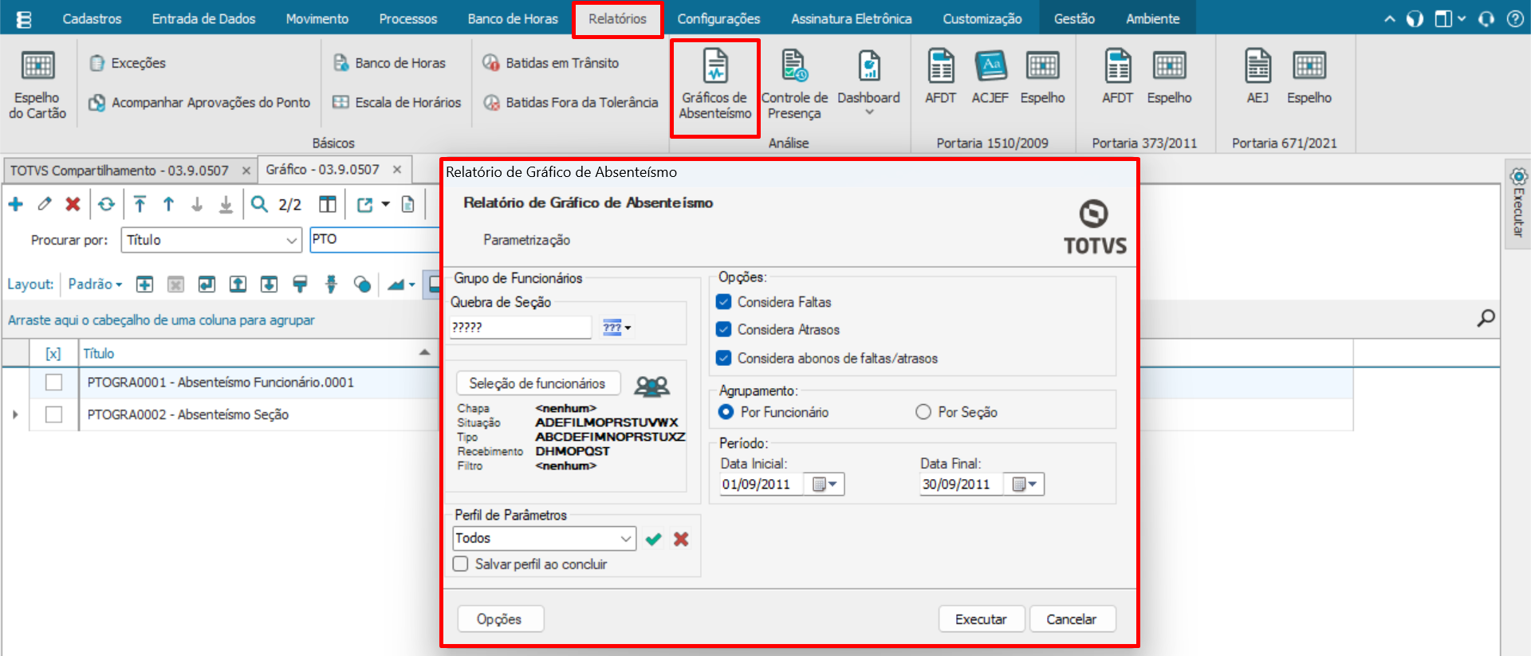Screen dimensions: 1531x656
Task: Open Entrada de Dados menu
Action: click(203, 19)
